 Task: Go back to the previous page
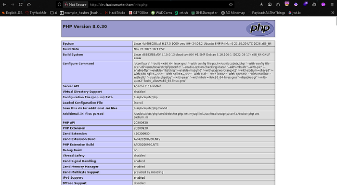tap(4, 4)
